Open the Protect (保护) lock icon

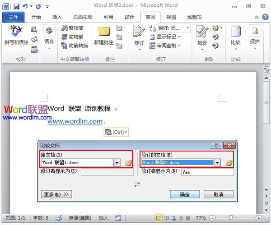pos(255,31)
